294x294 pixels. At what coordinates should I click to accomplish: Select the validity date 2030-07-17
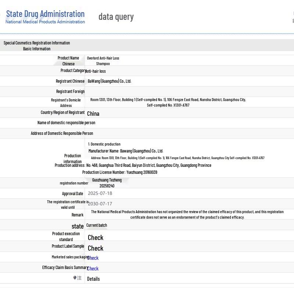100,204
